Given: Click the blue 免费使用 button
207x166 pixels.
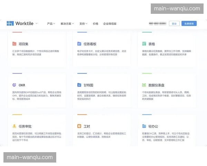Looking at the screenshot, I should point(189,24).
